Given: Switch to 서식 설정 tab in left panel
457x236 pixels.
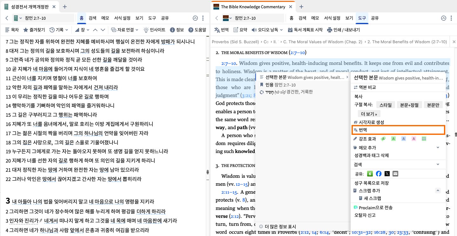Looking at the screenshot, I should pyautogui.click(x=122, y=18).
